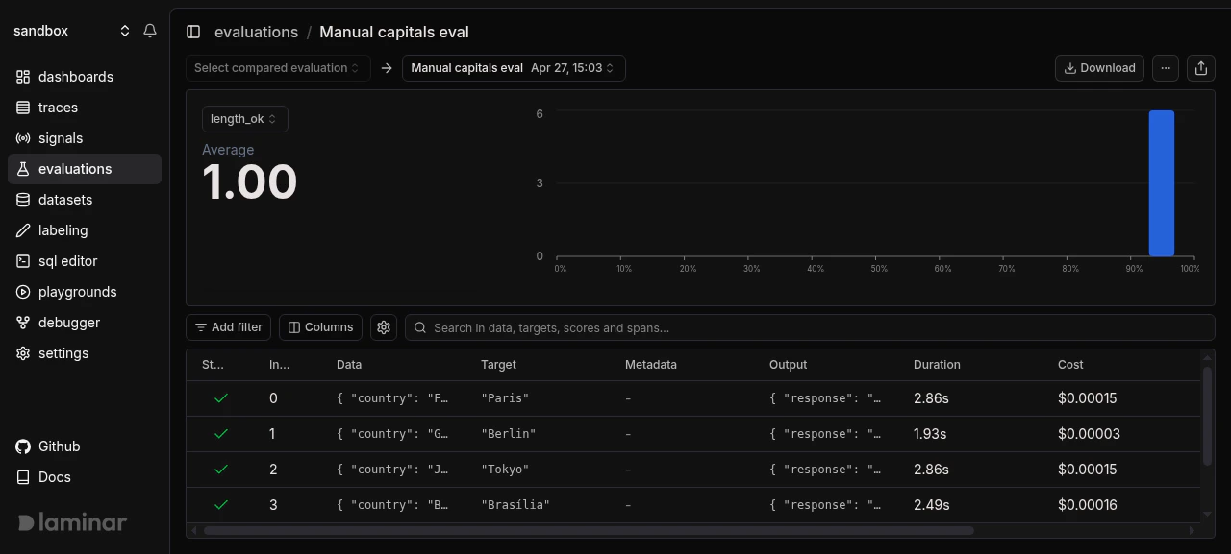The height and width of the screenshot is (554, 1231).
Task: Click the status checkmark in row 1
Action: (x=221, y=434)
